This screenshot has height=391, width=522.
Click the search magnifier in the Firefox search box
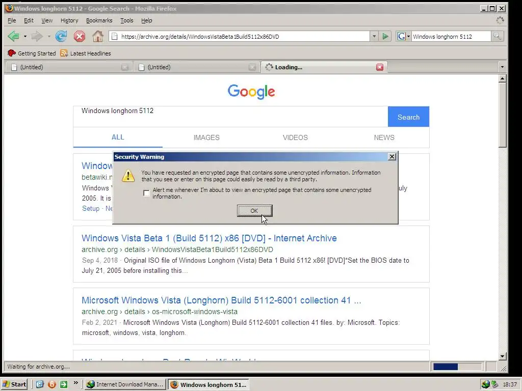tap(497, 36)
